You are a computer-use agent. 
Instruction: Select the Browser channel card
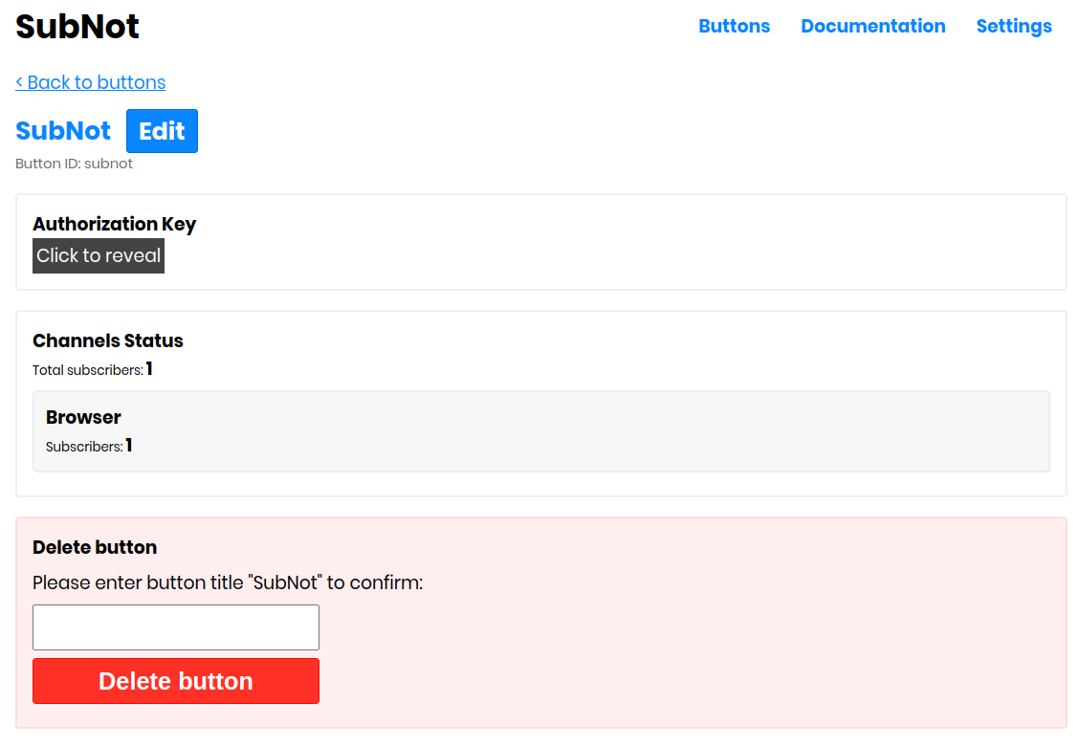[540, 429]
